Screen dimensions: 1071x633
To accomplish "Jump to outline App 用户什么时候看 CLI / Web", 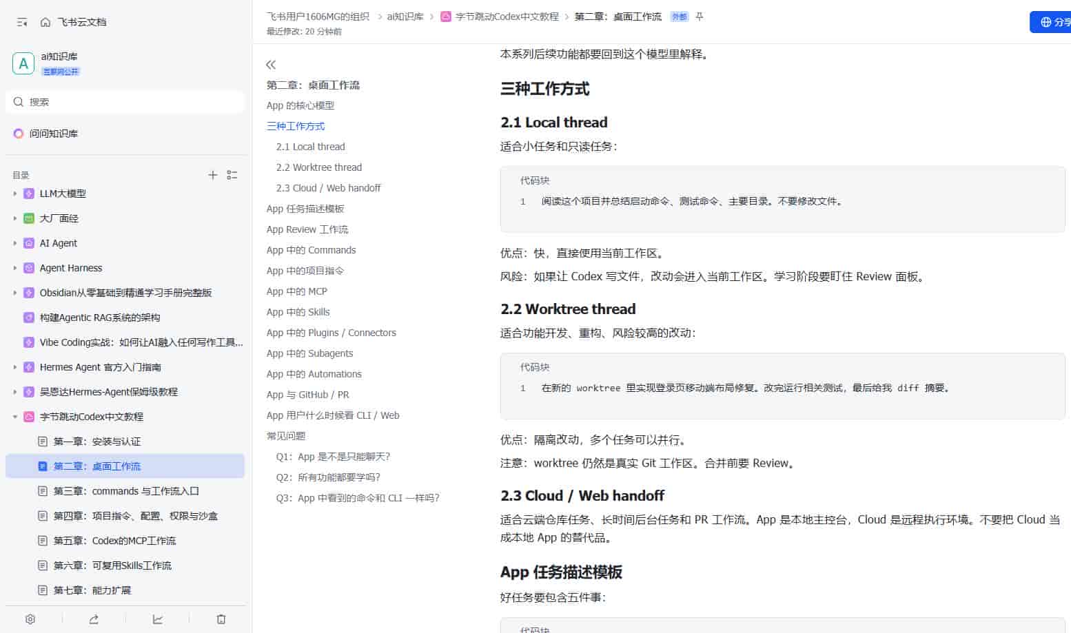I will coord(333,415).
